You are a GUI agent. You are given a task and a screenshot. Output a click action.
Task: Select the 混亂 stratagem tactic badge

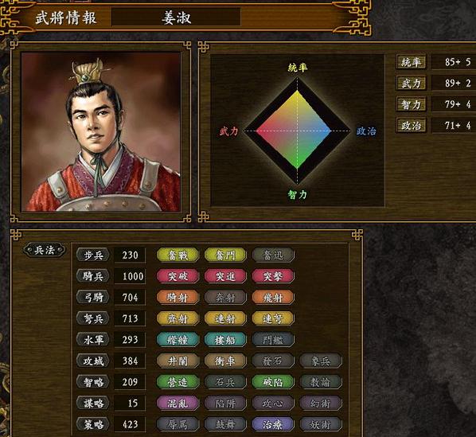178,403
